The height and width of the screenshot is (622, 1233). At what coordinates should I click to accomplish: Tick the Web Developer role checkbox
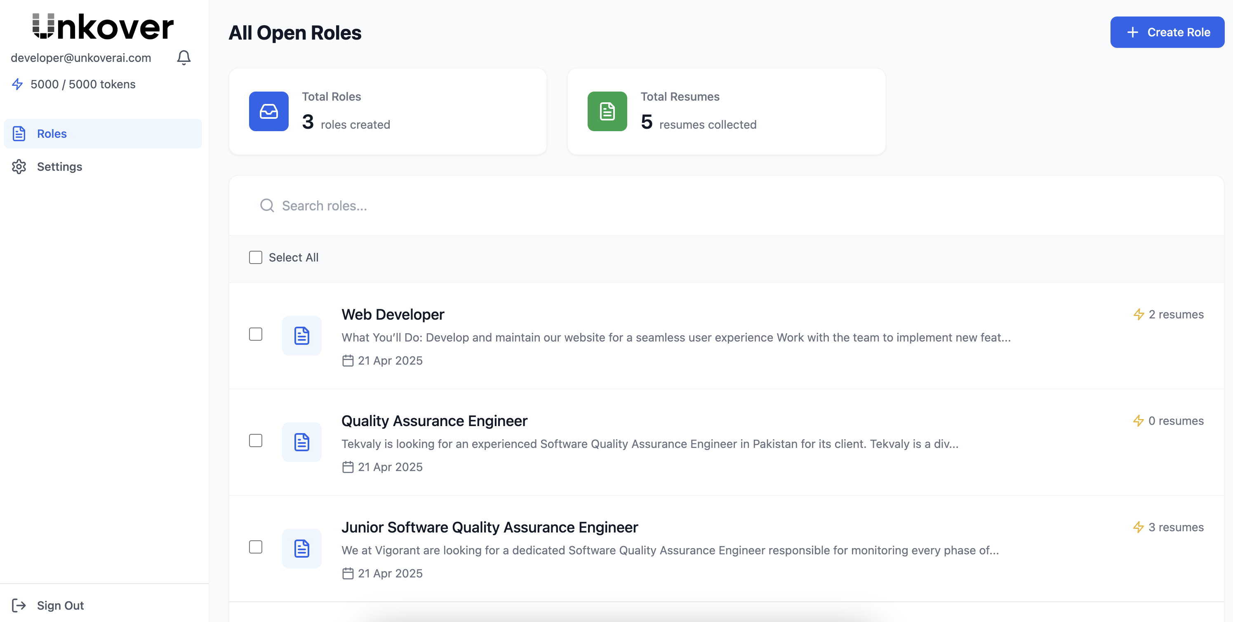pyautogui.click(x=256, y=334)
